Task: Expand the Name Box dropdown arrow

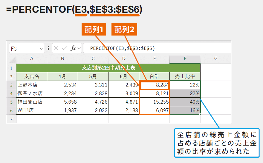Action: click(x=41, y=49)
